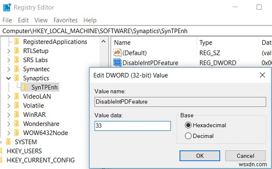Select HKEY_USERS hive

tap(24, 151)
